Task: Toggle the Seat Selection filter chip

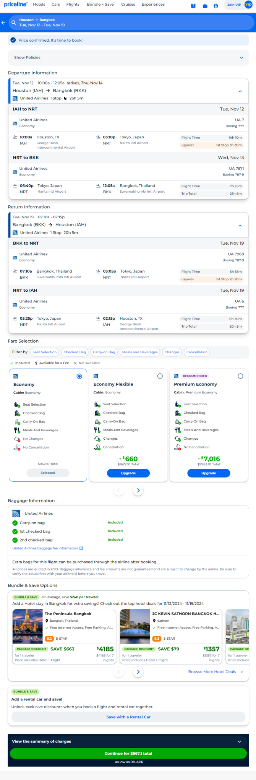Action: (x=45, y=352)
